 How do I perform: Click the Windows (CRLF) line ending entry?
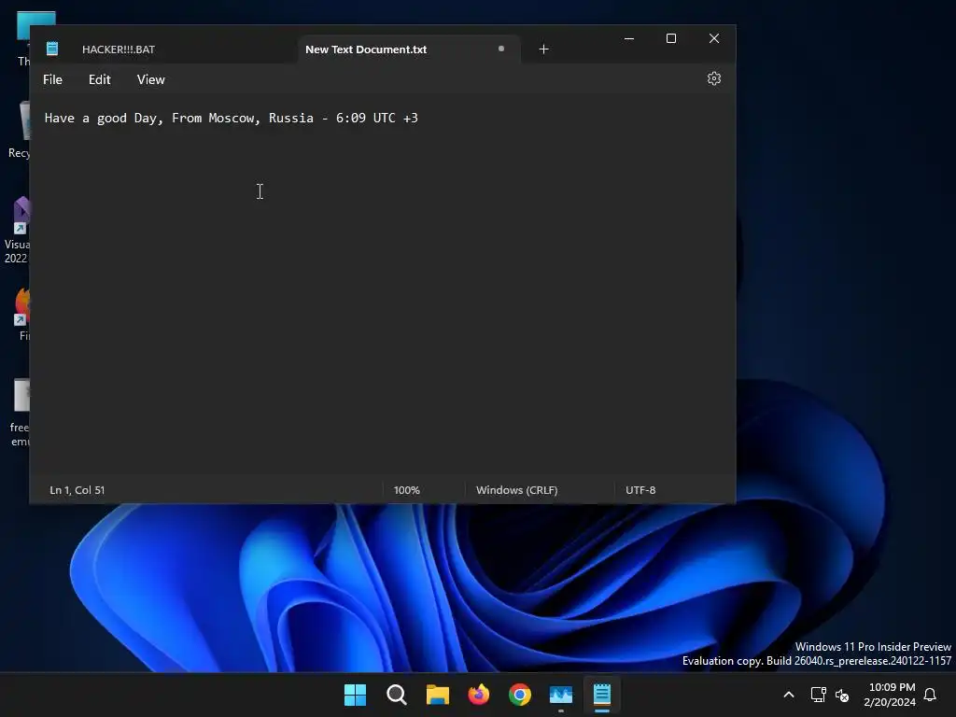tap(516, 490)
